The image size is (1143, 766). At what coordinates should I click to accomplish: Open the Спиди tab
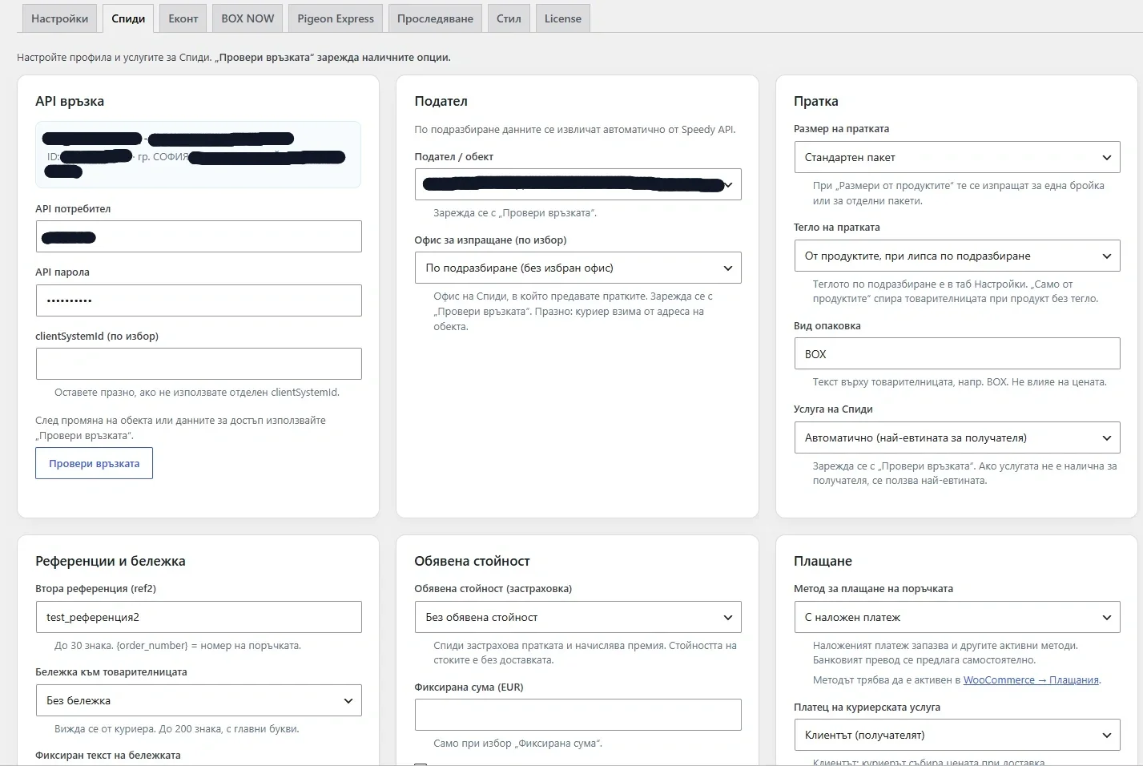point(128,18)
